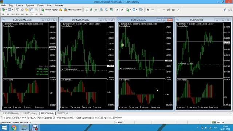Open the Templates icon
Viewport: 233px width, 131px height.
click(x=140, y=10)
